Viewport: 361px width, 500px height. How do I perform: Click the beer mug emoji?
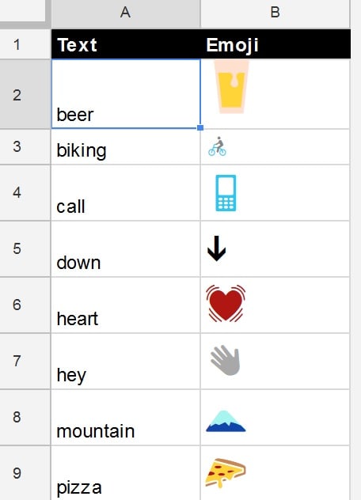(231, 86)
